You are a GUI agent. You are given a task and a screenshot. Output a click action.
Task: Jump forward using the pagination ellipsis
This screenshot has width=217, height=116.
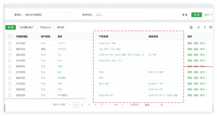(109, 105)
